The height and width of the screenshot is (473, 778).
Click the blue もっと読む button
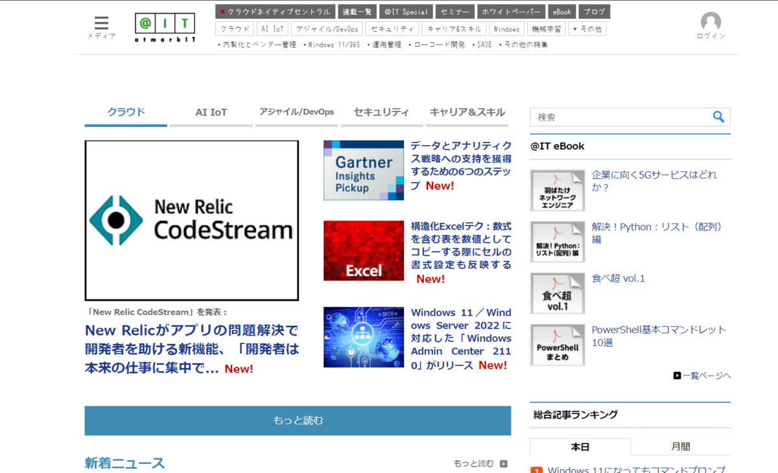tap(298, 421)
